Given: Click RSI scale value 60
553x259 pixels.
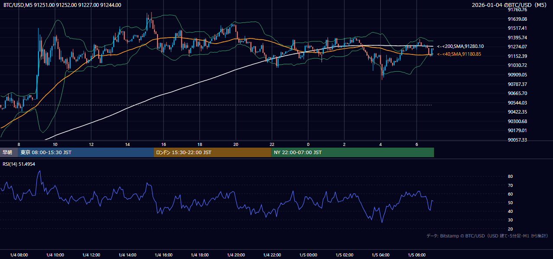Looking at the screenshot, I should 510,194.
